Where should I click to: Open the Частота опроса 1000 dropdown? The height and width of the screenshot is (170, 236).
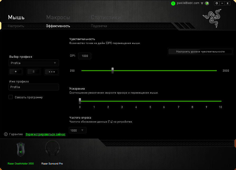[78, 130]
